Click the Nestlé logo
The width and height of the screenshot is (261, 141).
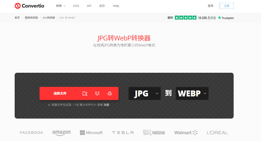click(x=154, y=133)
